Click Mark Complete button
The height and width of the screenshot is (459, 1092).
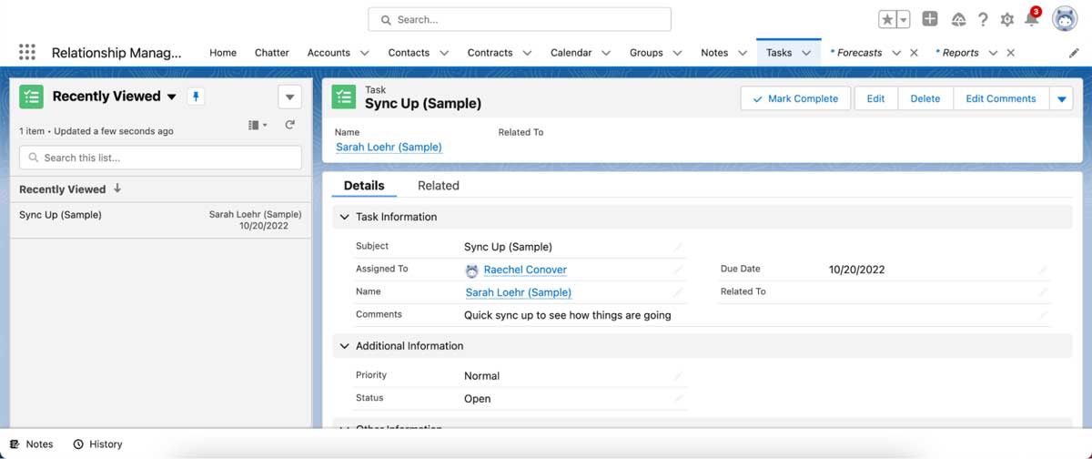[x=795, y=98]
